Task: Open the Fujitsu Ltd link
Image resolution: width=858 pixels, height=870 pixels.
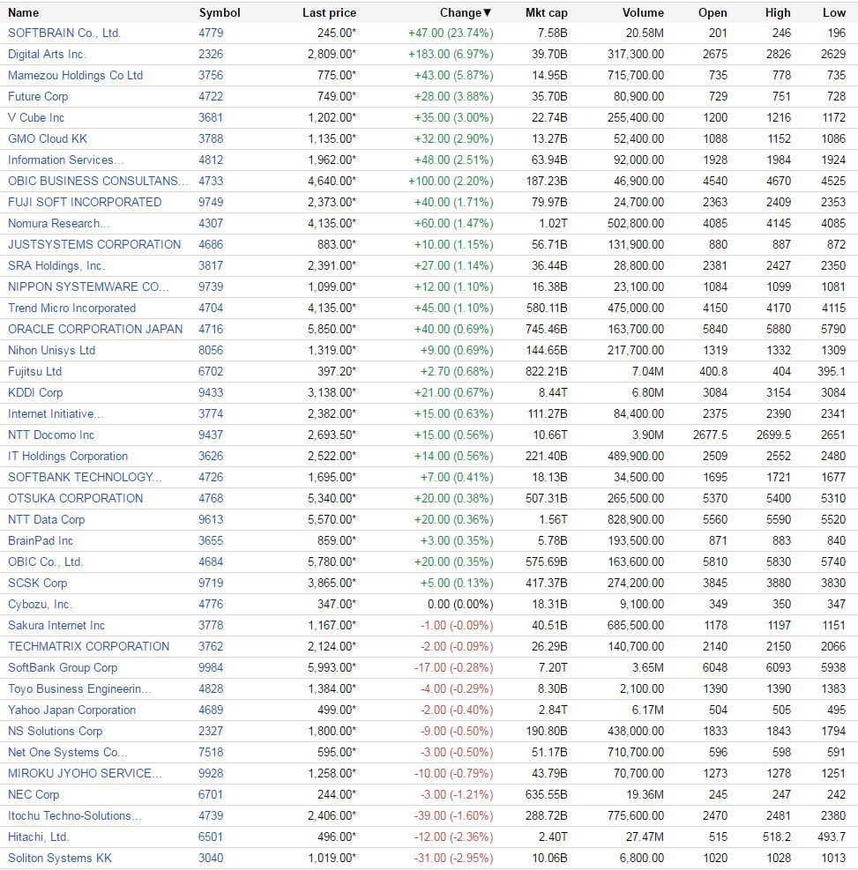Action: coord(34,371)
